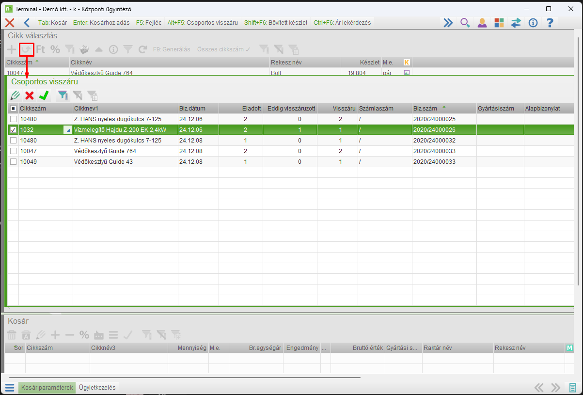Sort the Csoportos visszáru Cikkszám column
The height and width of the screenshot is (395, 583).
click(x=46, y=109)
